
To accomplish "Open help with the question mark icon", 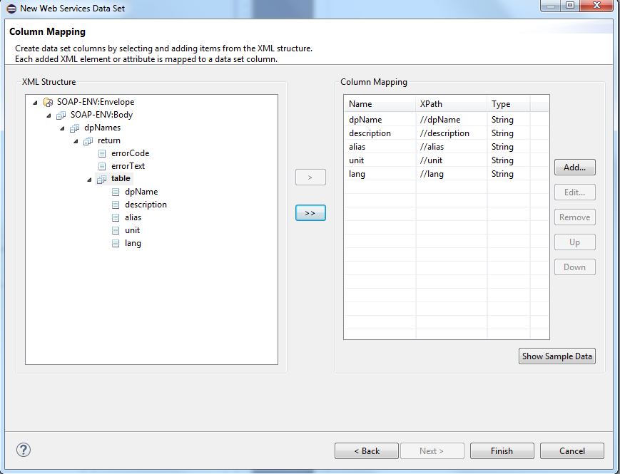I will tap(24, 450).
